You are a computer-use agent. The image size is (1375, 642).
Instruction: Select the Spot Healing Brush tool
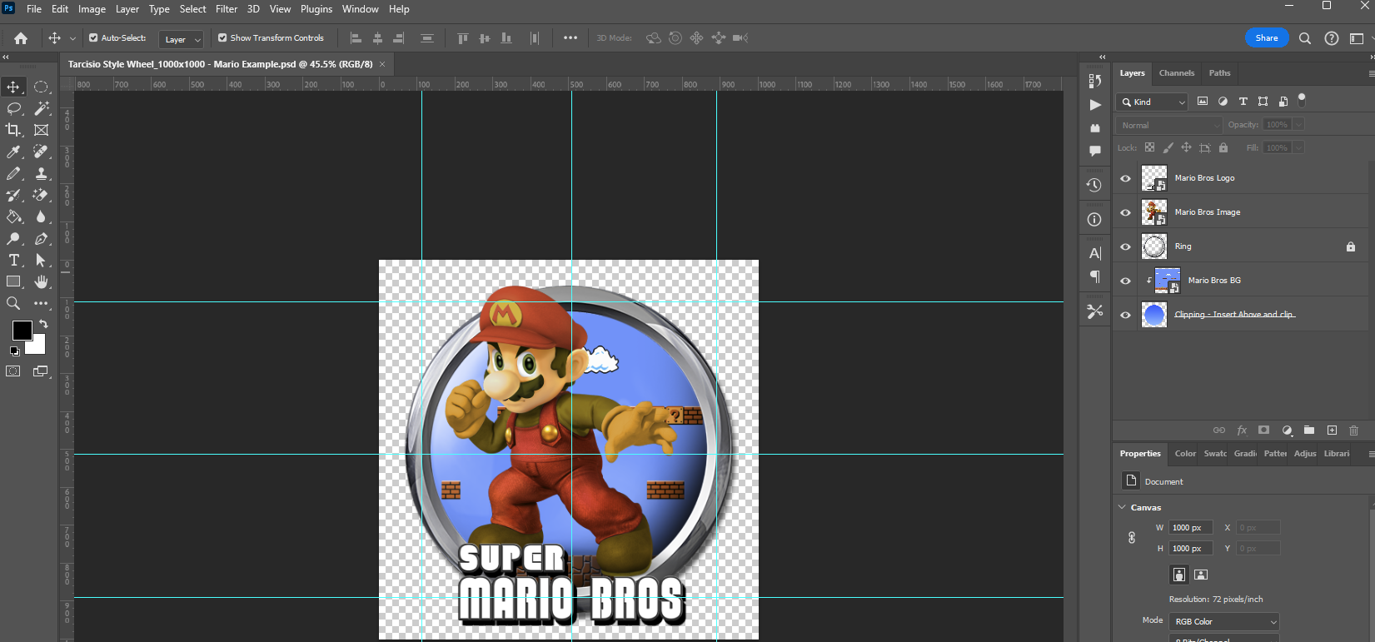(x=41, y=152)
